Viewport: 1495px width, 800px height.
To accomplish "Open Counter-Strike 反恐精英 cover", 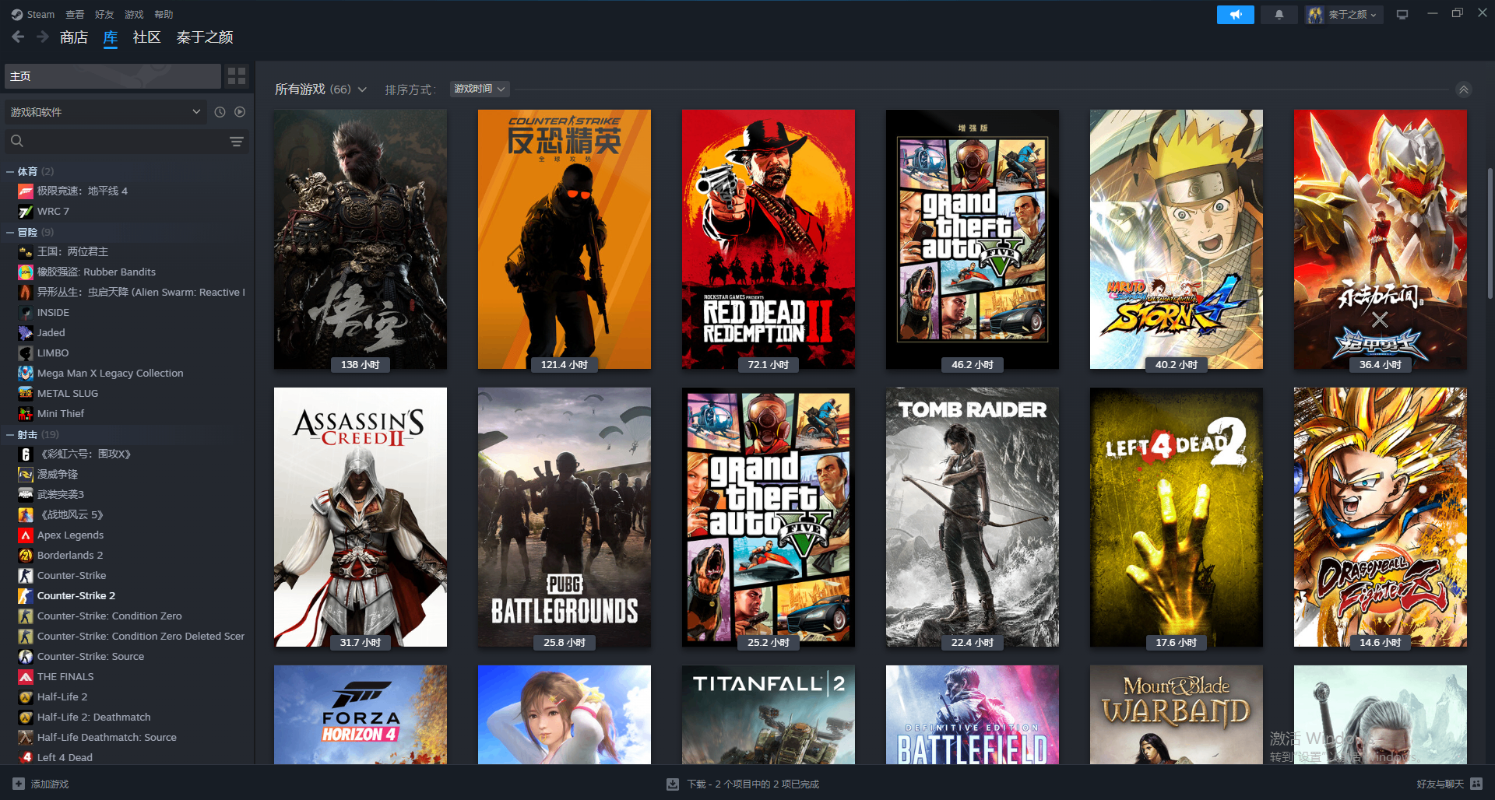I will click(x=565, y=239).
